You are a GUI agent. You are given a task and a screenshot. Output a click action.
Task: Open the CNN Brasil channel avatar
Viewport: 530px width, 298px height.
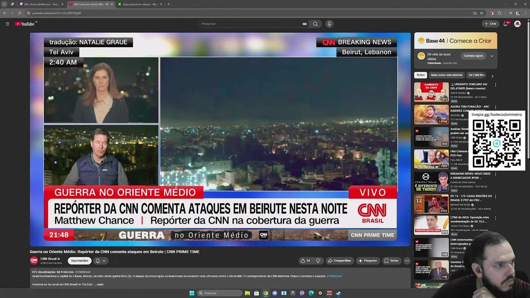[x=34, y=260]
